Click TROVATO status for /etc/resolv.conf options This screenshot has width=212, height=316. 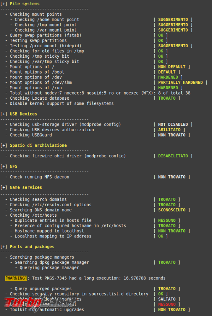[x=167, y=205]
